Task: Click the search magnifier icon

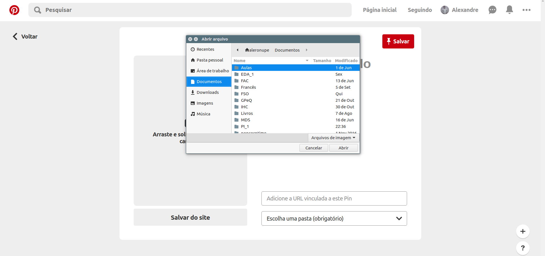Action: point(37,10)
